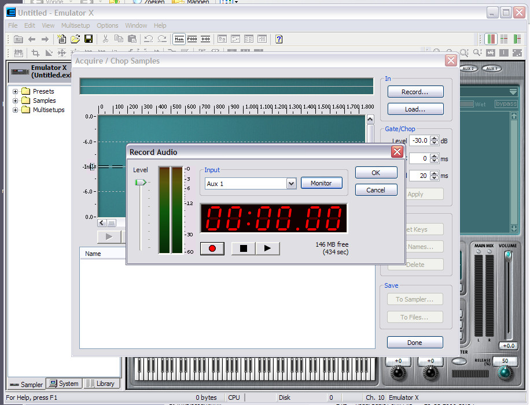Open the Options menu

click(x=108, y=25)
